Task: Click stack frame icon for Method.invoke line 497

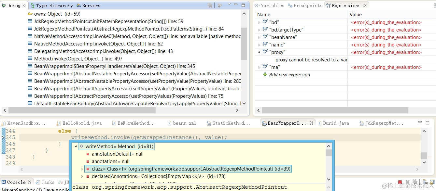Action: [30, 59]
